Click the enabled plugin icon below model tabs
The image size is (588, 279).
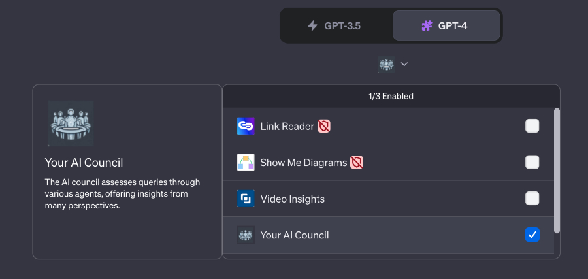click(386, 64)
